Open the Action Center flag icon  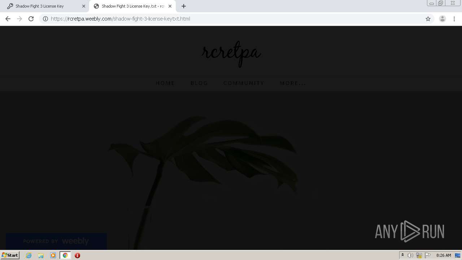coord(428,255)
